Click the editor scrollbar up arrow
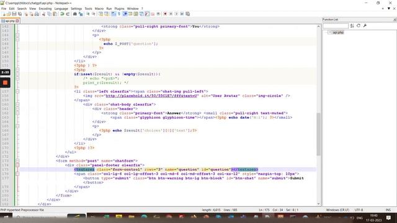This screenshot has height=223, width=397. coord(318,26)
